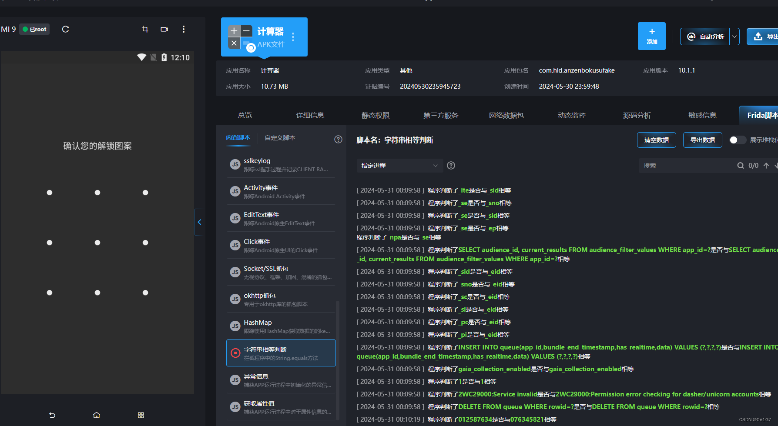Run the HashMap script
Screen dimensions: 778x426
(235, 326)
